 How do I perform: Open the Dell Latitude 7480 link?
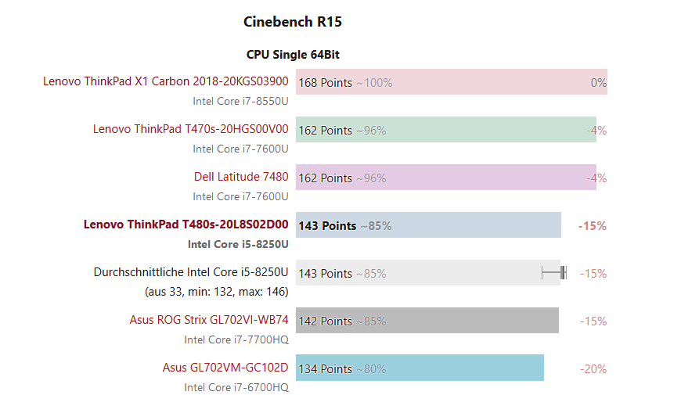coord(241,177)
